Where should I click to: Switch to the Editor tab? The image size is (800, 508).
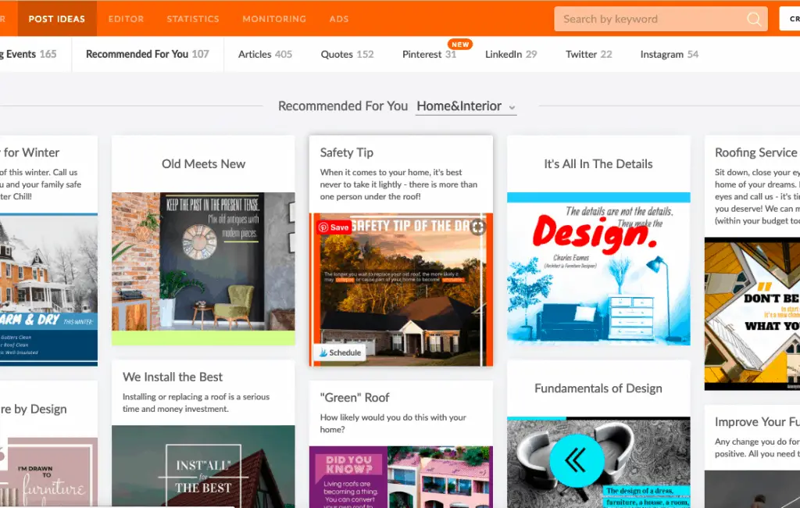click(x=126, y=19)
